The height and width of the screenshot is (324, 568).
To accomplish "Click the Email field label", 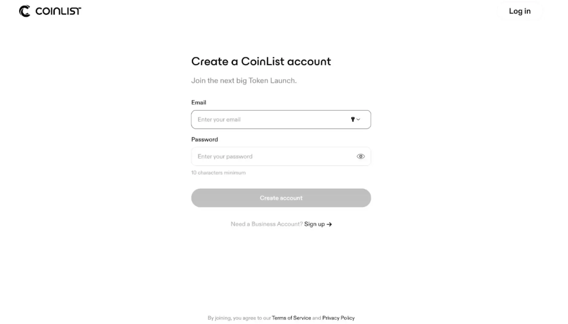I will [199, 103].
